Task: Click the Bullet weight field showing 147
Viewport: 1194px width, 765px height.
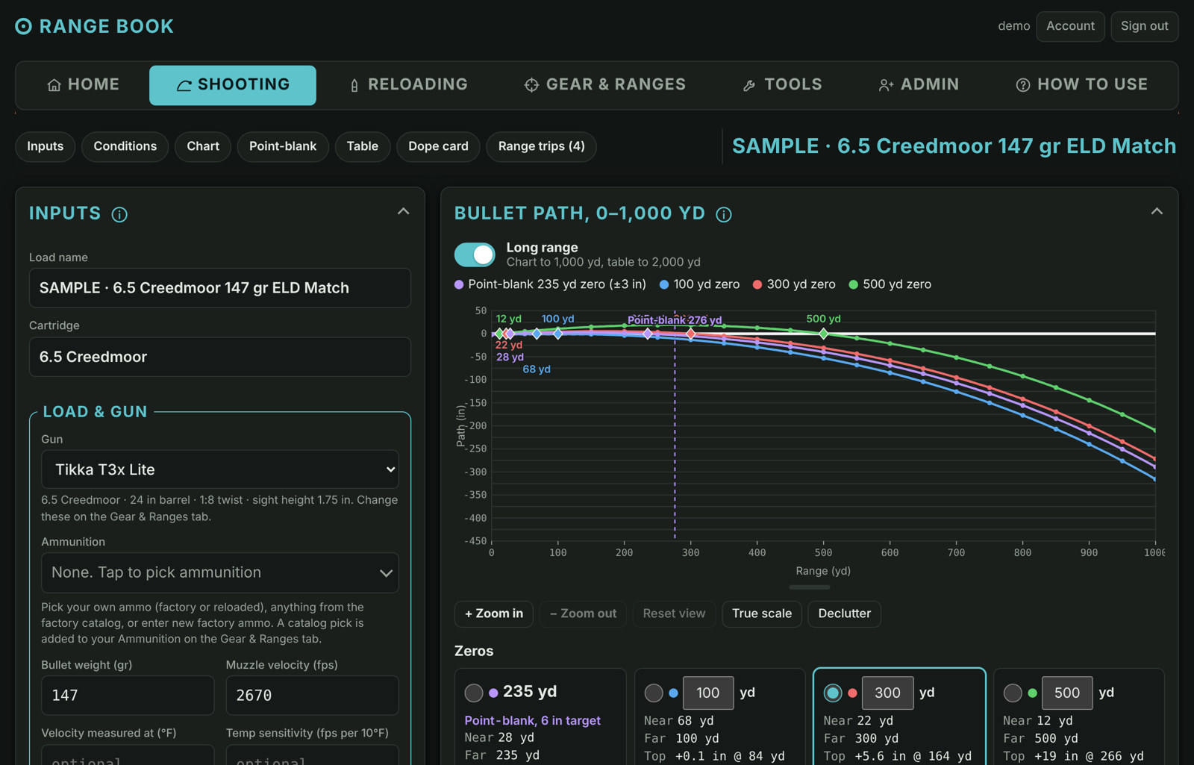Action: [x=128, y=696]
